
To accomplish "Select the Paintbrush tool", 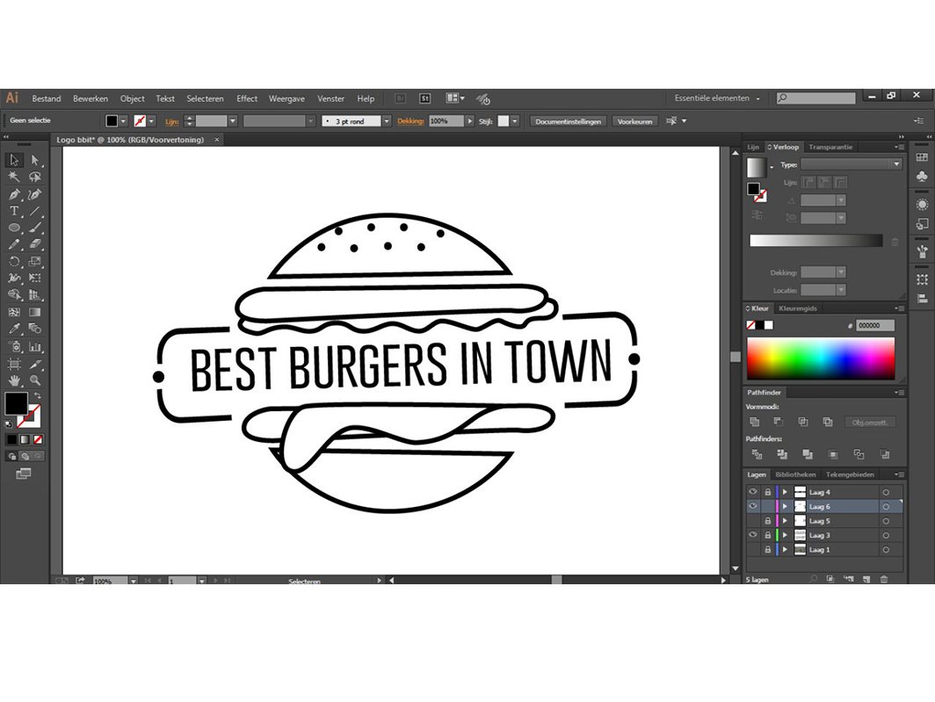I will coord(35,228).
